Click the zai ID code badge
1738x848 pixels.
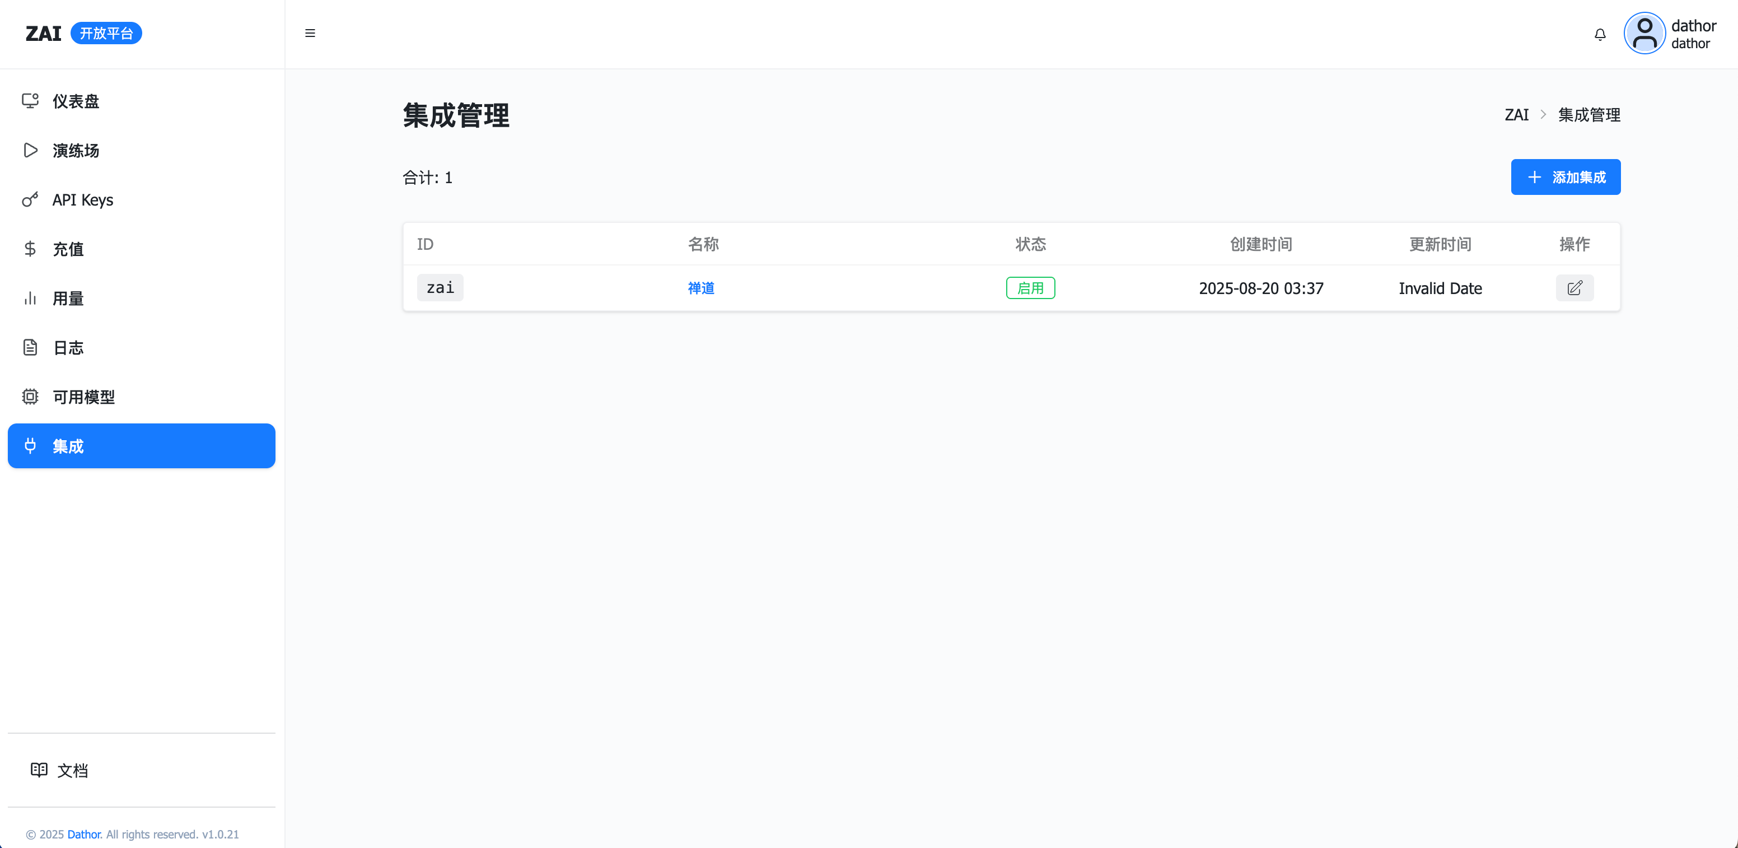440,288
